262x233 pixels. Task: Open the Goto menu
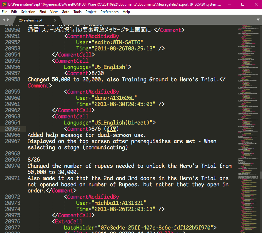coord(66,12)
